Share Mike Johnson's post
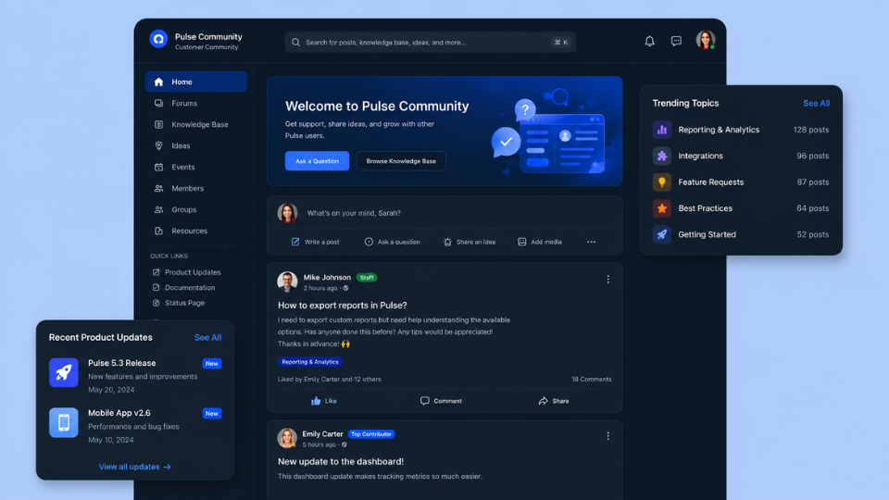 [554, 401]
